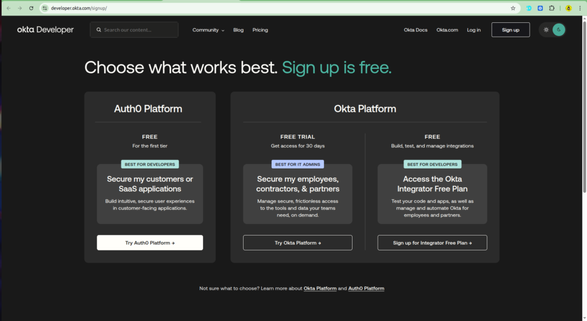Open the Blog nav item

point(238,30)
